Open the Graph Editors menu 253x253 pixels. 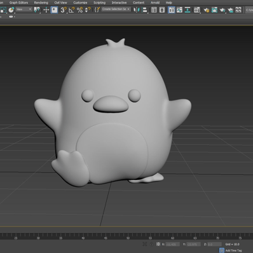(x=18, y=3)
